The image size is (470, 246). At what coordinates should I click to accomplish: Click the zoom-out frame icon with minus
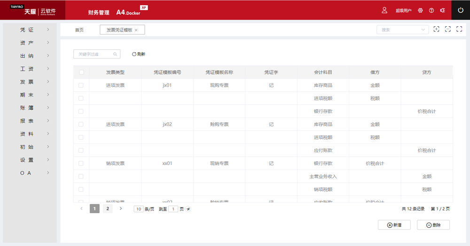(x=448, y=30)
